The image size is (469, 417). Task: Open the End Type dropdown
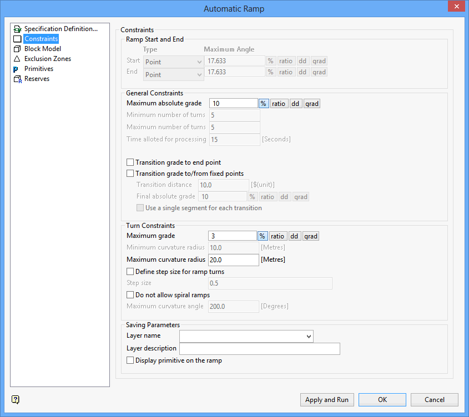[x=174, y=74]
